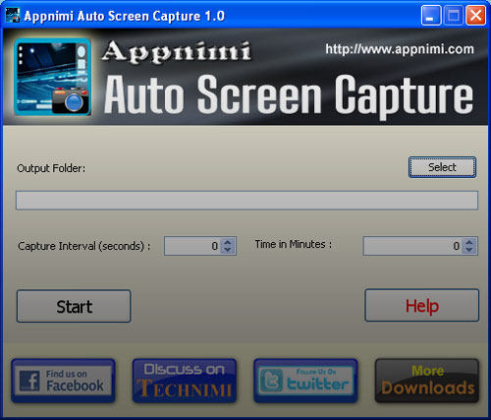Start the screen capture
Screen dimensions: 491x420
[x=74, y=306]
